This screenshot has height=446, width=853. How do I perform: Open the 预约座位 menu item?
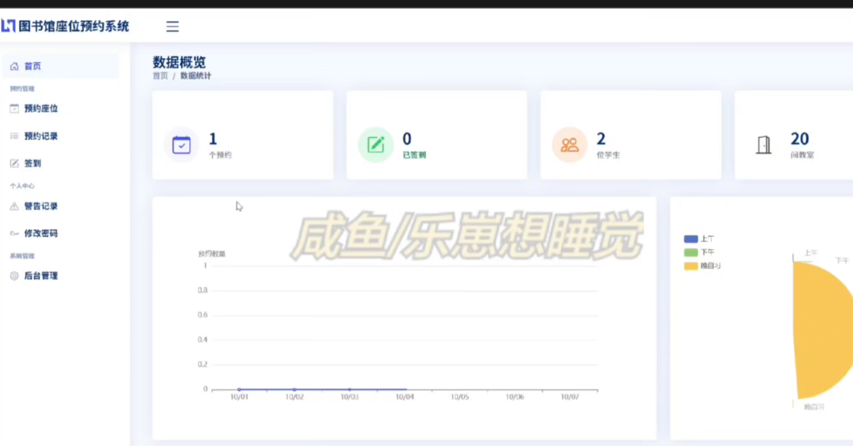pyautogui.click(x=41, y=109)
